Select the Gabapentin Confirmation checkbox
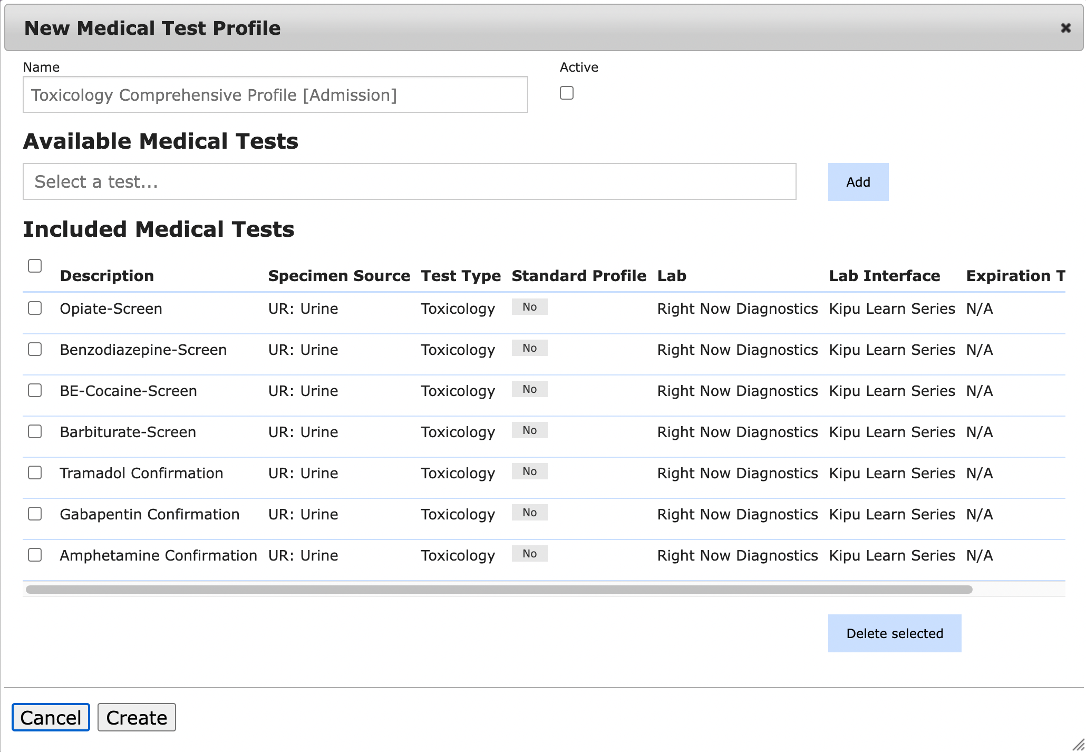Screen dimensions: 1086x752 (35, 514)
